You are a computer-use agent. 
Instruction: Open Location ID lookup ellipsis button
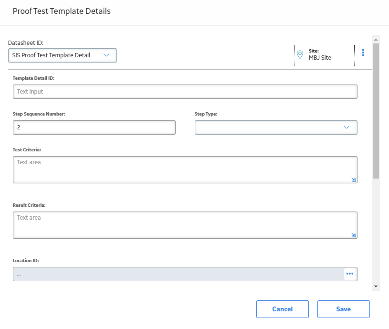(x=350, y=274)
